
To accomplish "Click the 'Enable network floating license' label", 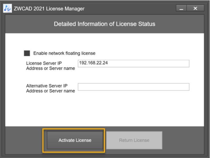I will (x=64, y=53).
